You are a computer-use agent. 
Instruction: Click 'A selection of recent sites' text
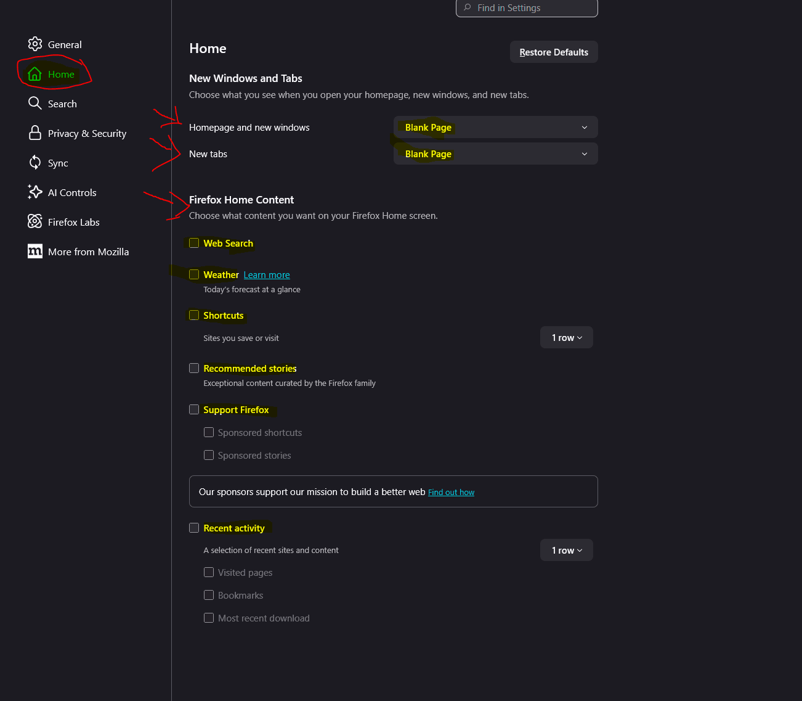[271, 550]
